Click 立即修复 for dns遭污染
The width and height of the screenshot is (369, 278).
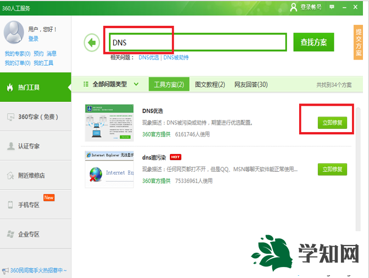tap(332, 170)
